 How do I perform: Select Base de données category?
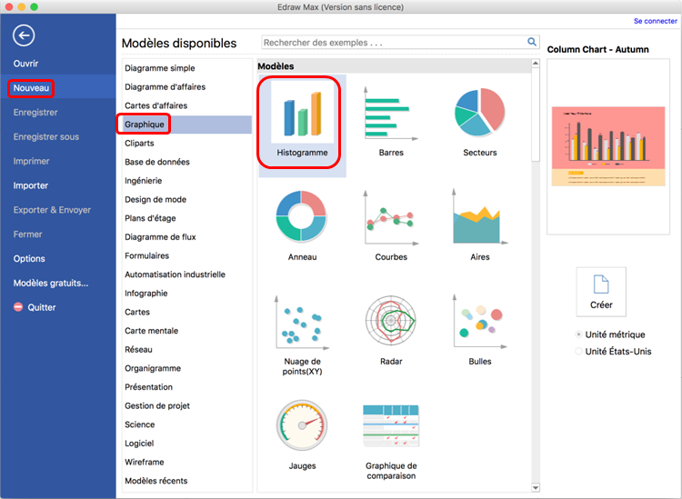157,162
